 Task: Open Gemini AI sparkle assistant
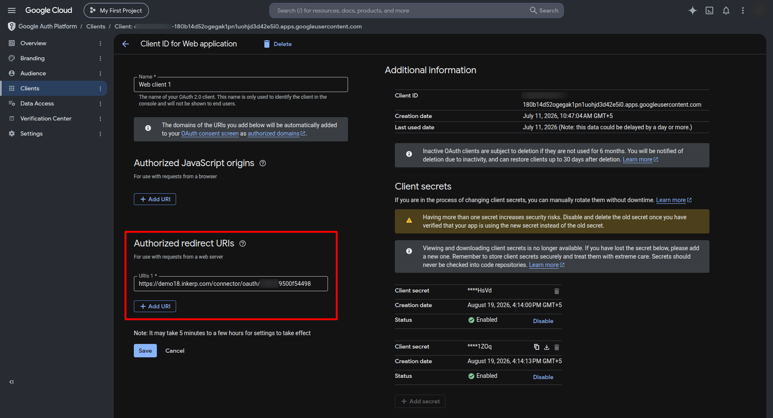coord(693,10)
